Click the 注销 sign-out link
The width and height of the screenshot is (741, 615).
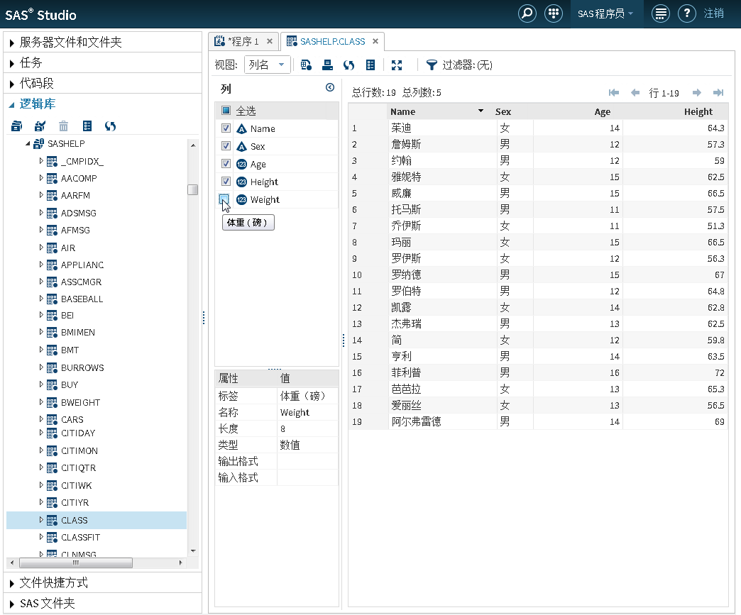(x=714, y=13)
